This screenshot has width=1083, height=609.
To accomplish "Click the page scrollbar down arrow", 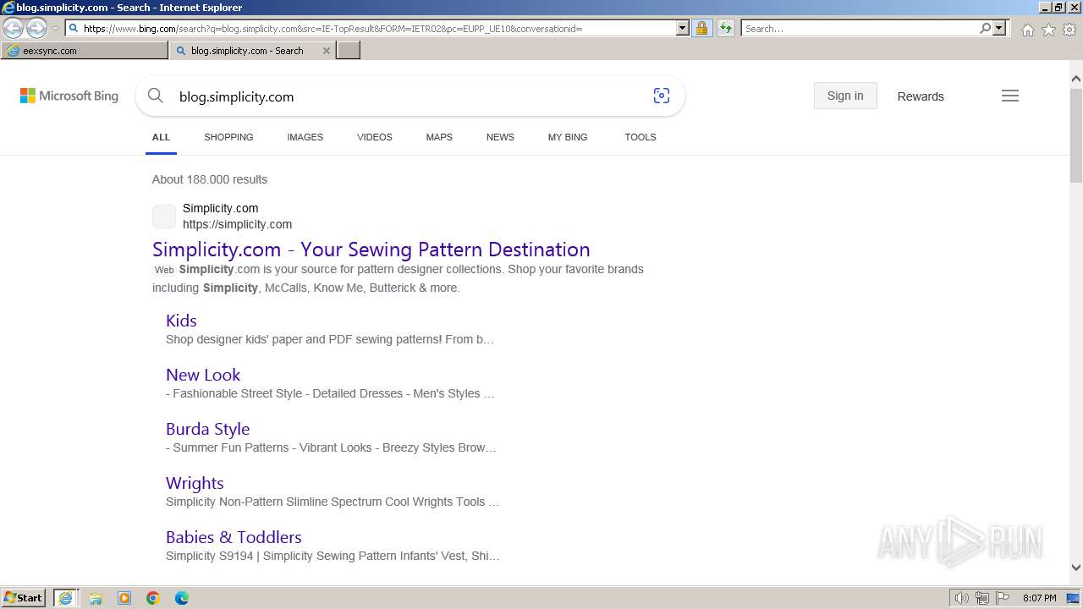I will point(1076,568).
